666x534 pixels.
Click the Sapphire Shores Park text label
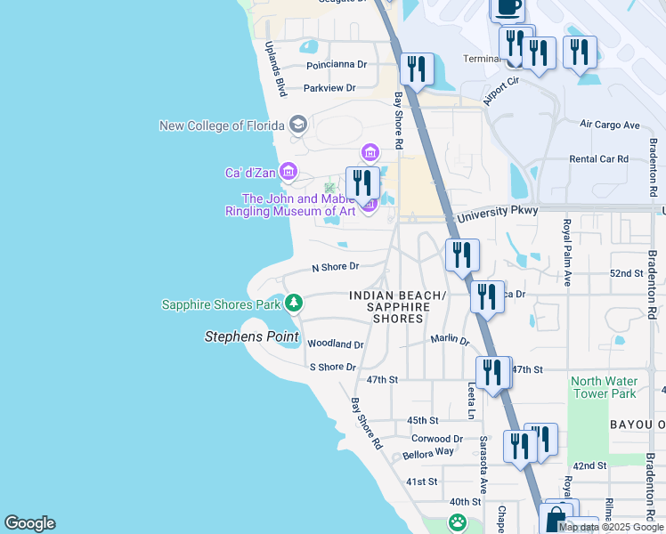(221, 304)
